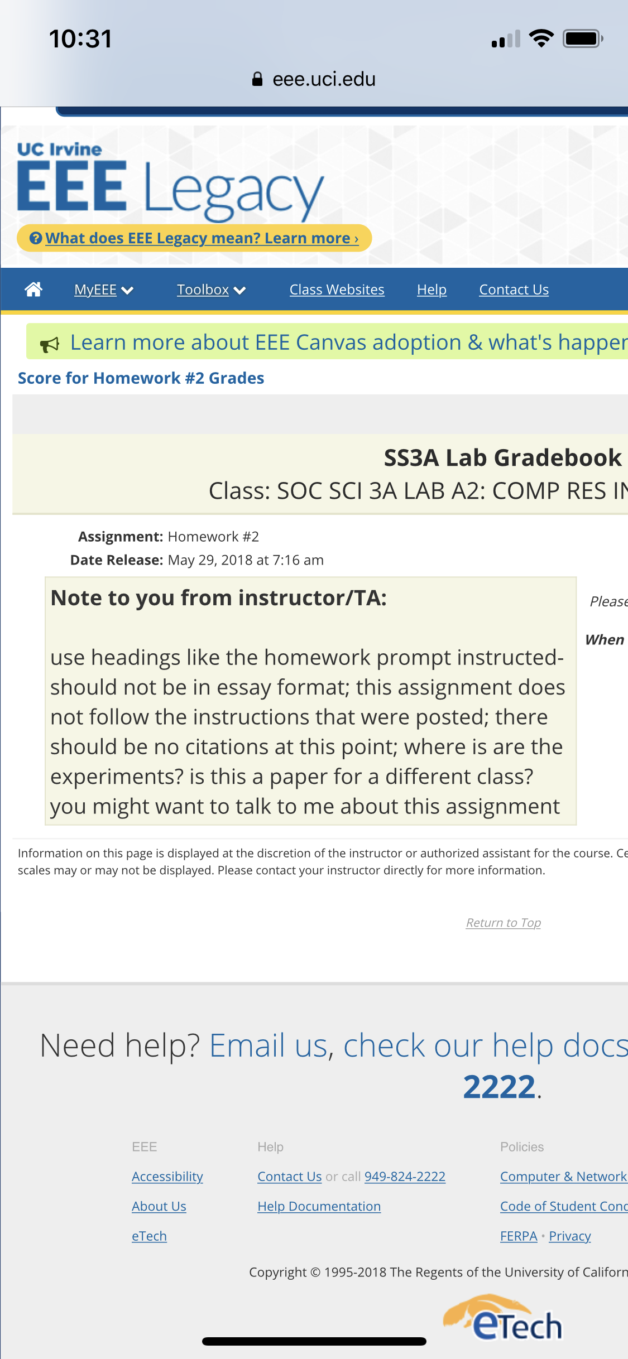Click the UC Irvine EEE Legacy logo
Viewport: 628px width, 1359px height.
[x=170, y=182]
